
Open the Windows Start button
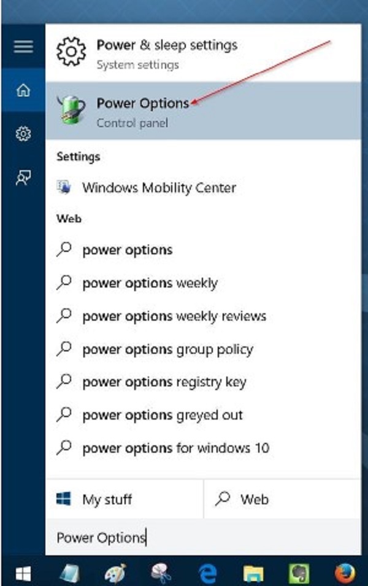[x=23, y=572]
